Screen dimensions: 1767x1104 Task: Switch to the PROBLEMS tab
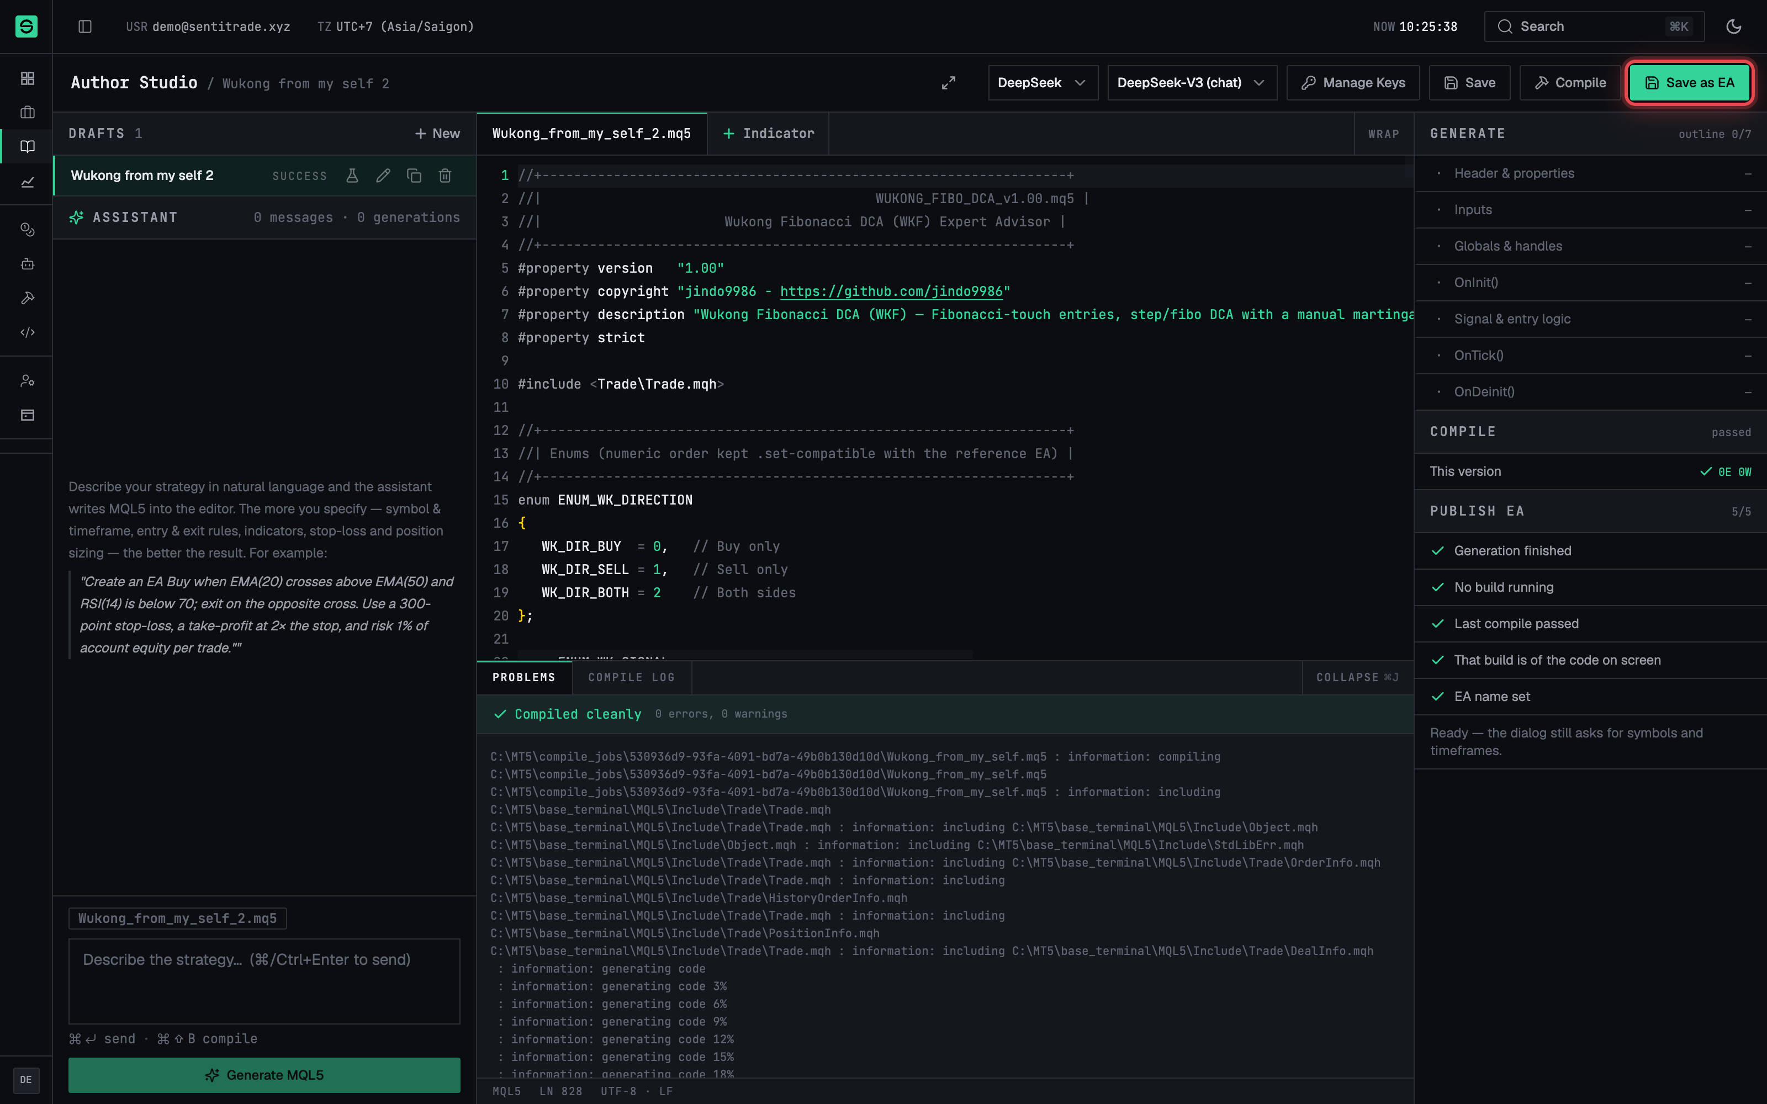click(x=523, y=678)
